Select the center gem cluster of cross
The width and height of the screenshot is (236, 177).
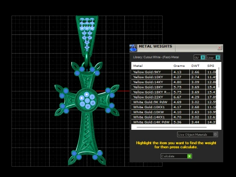coord(87,100)
